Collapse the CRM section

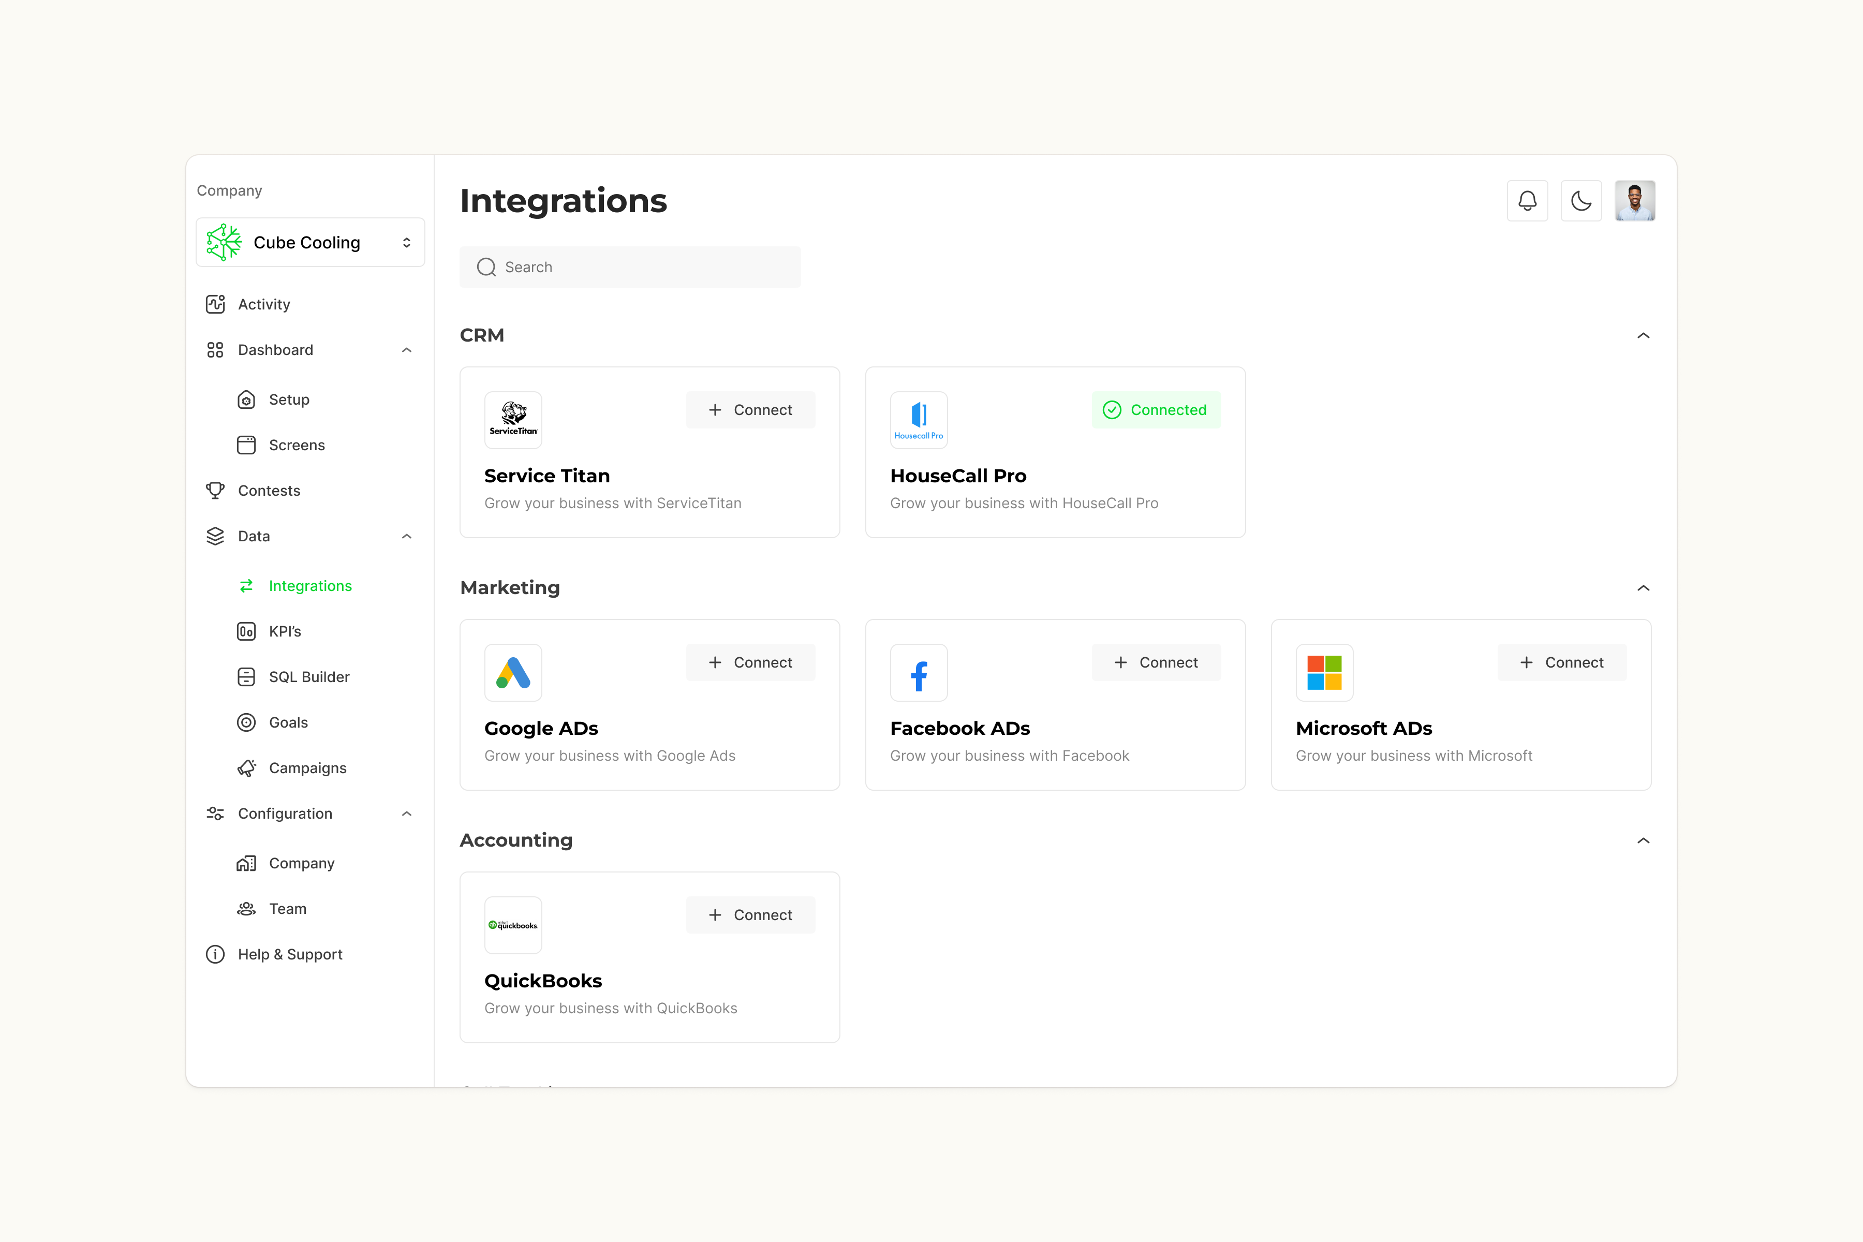(1644, 335)
